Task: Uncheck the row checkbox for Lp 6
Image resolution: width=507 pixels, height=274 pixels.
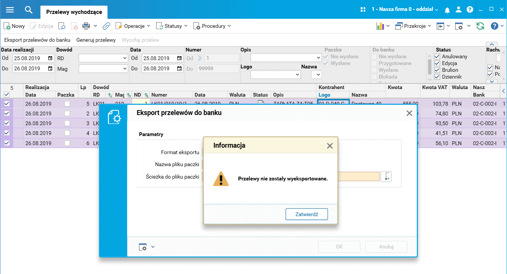Action: tap(7, 143)
